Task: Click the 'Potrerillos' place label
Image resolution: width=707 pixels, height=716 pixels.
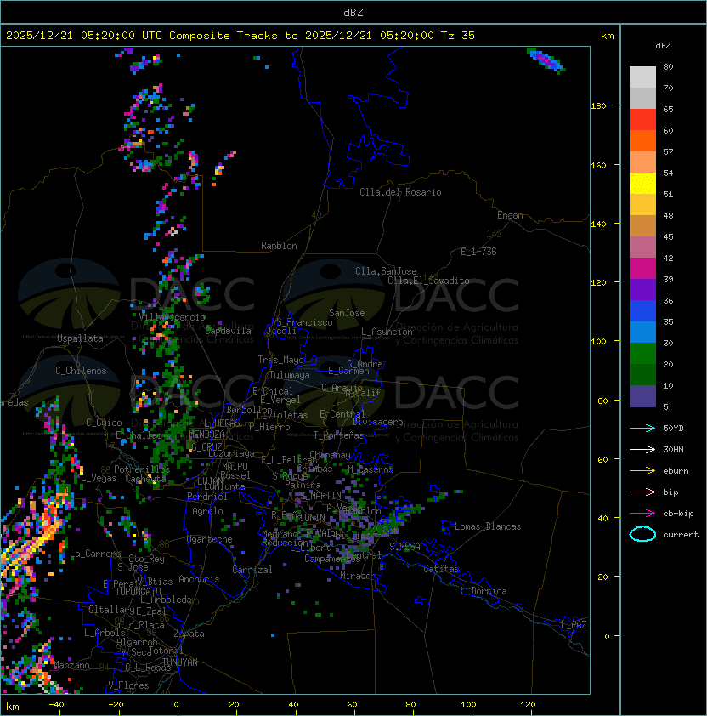Action: [142, 469]
